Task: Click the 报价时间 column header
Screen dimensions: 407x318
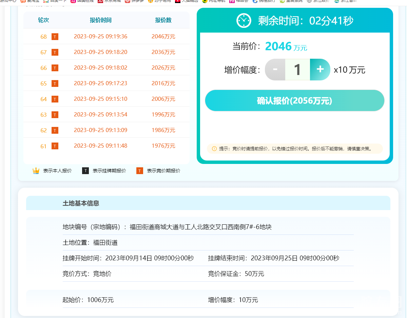Action: coord(100,20)
